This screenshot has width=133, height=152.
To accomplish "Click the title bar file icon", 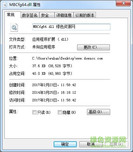I will (5, 5).
